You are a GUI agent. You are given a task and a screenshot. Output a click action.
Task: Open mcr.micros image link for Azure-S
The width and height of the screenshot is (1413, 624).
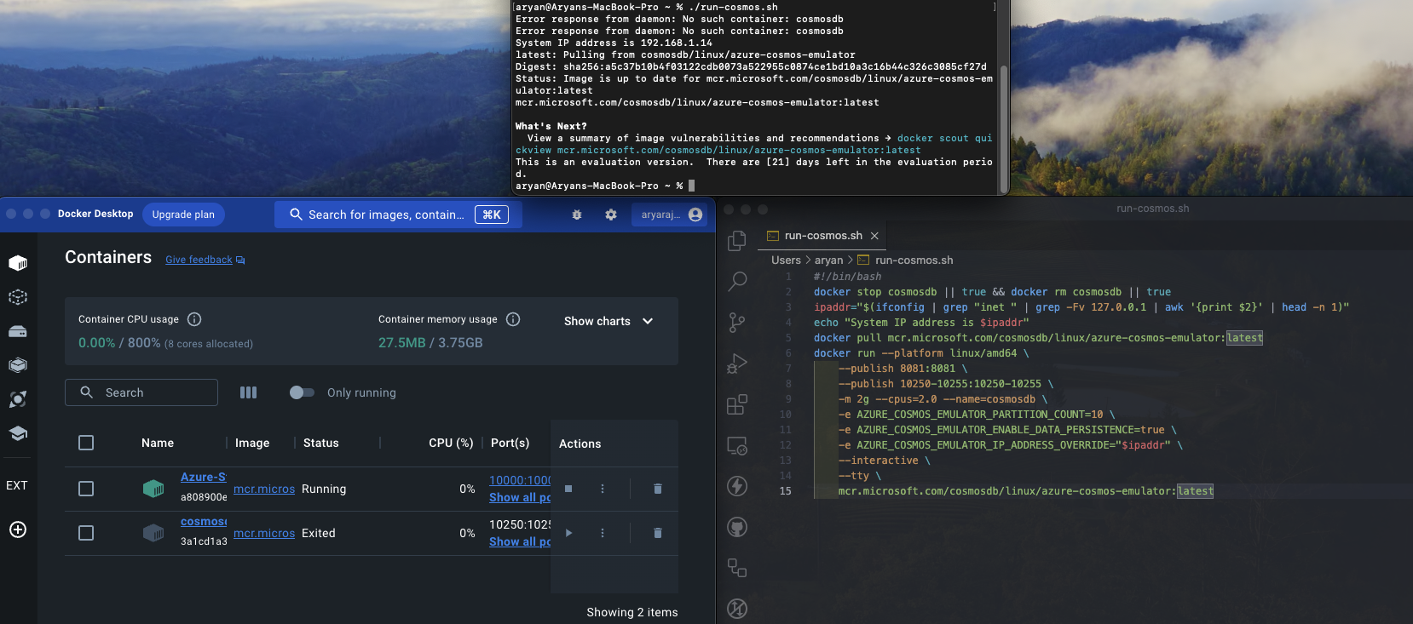[264, 489]
